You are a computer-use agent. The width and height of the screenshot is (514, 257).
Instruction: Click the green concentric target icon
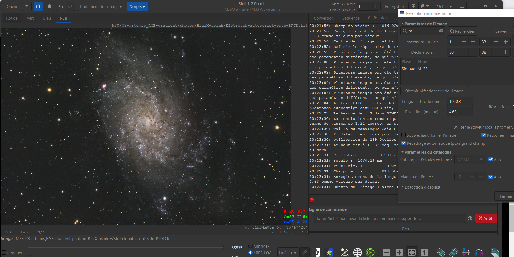(x=370, y=252)
